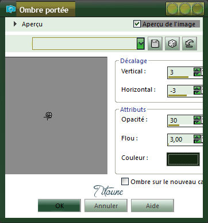Increase the Vertical offset value
Viewport: 208px width, 223px height.
pyautogui.click(x=197, y=70)
